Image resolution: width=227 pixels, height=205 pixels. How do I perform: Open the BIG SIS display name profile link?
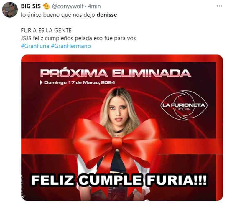[x=31, y=6]
